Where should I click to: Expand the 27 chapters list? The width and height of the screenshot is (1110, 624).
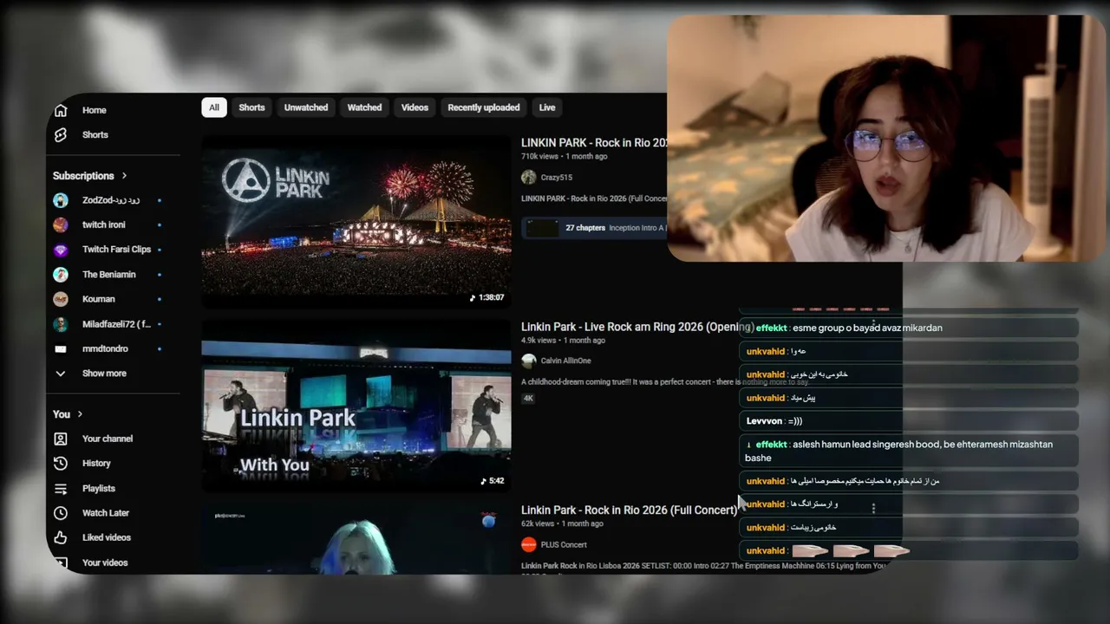click(x=595, y=228)
